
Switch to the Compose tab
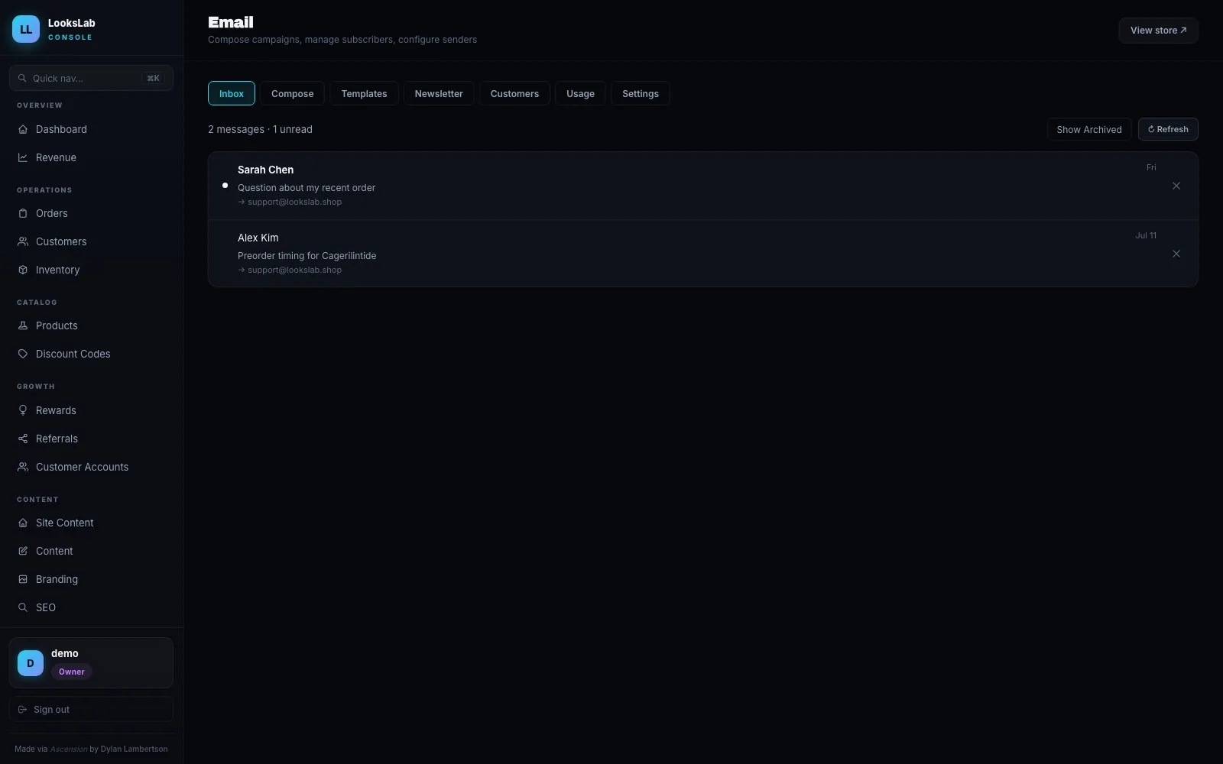(x=293, y=93)
